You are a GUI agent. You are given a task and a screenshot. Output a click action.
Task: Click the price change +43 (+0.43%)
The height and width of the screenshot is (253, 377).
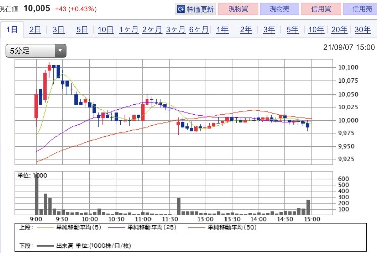[76, 9]
